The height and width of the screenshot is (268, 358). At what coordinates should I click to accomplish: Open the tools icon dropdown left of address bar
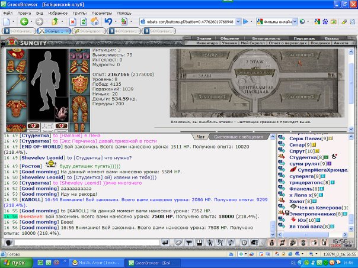(x=131, y=22)
